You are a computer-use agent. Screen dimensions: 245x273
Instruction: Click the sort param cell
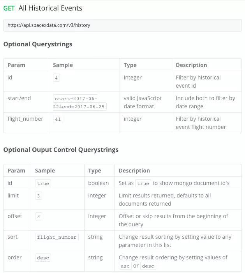pyautogui.click(x=12, y=237)
